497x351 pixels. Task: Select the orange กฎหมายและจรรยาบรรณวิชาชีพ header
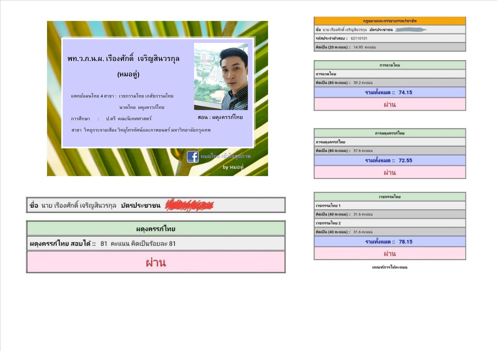coord(390,21)
